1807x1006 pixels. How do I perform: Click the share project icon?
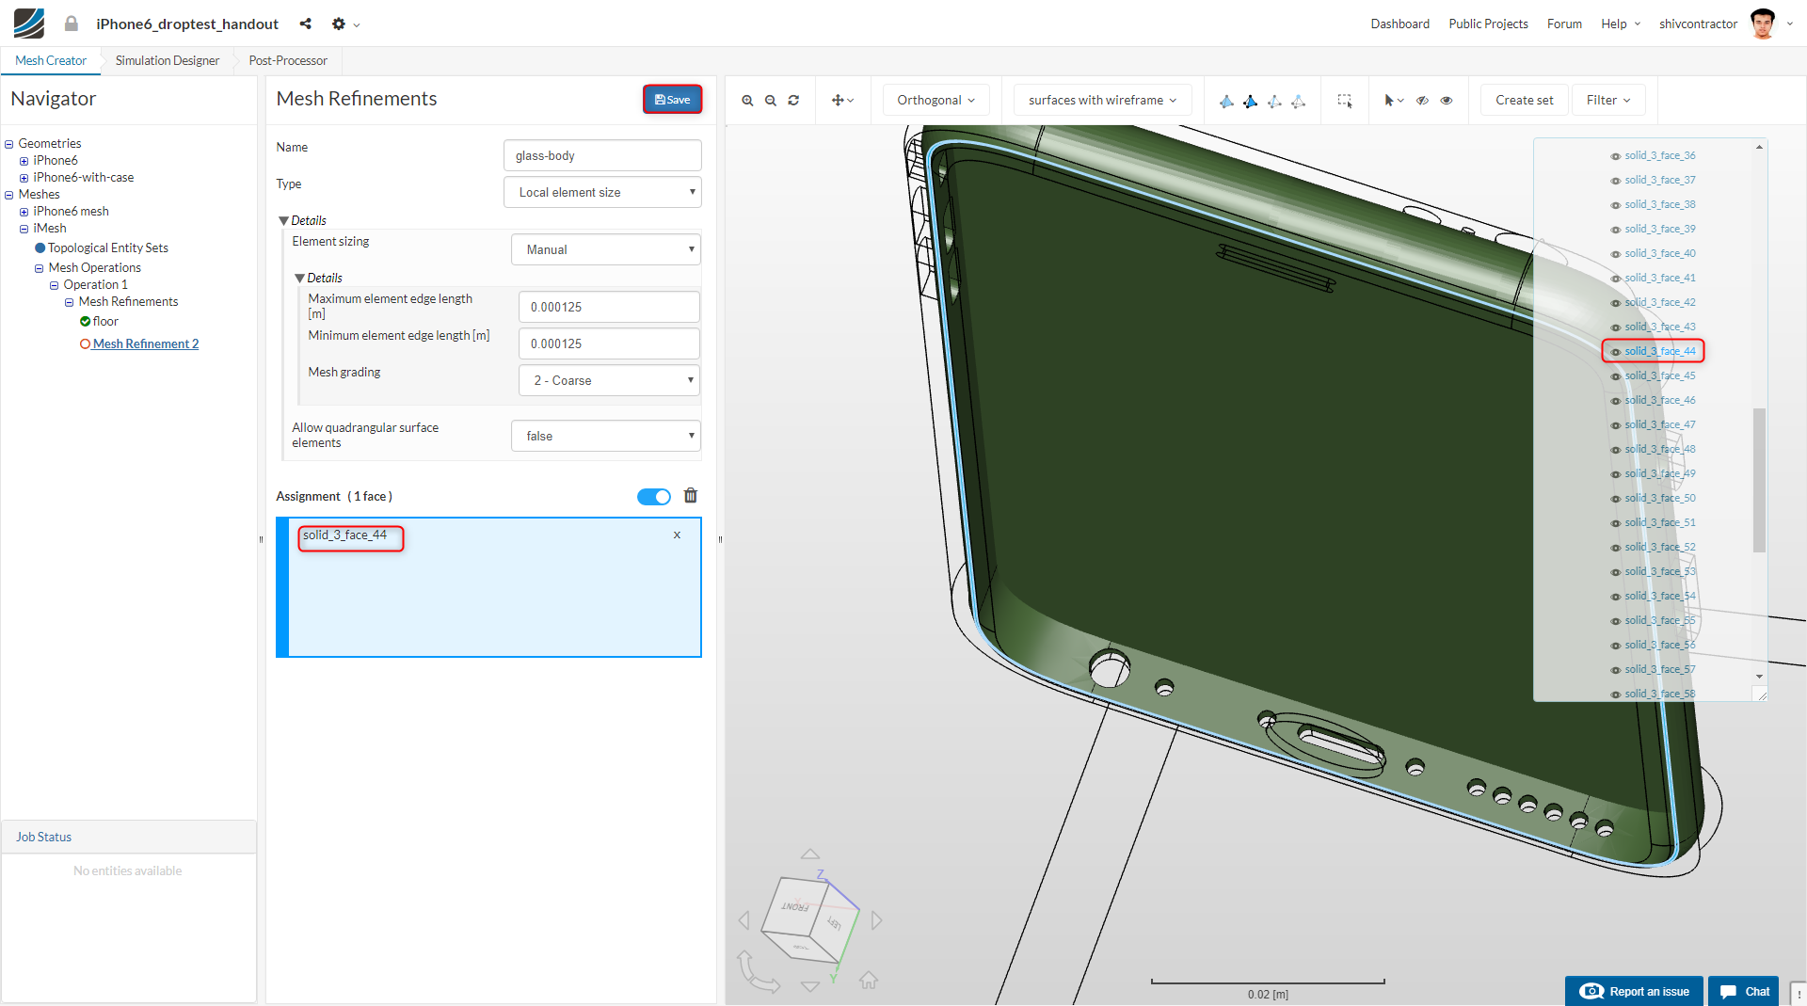(305, 24)
